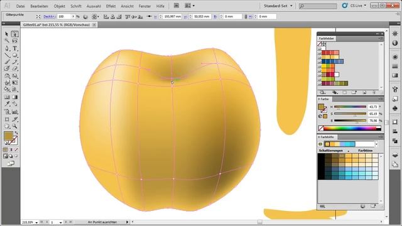Click the Farbhilfe panel tab

tap(327, 137)
